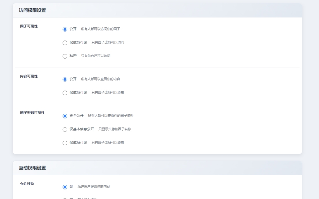Select 仅成员可见 radio under 圈子资料可见性
This screenshot has height=199, width=319.
point(65,143)
